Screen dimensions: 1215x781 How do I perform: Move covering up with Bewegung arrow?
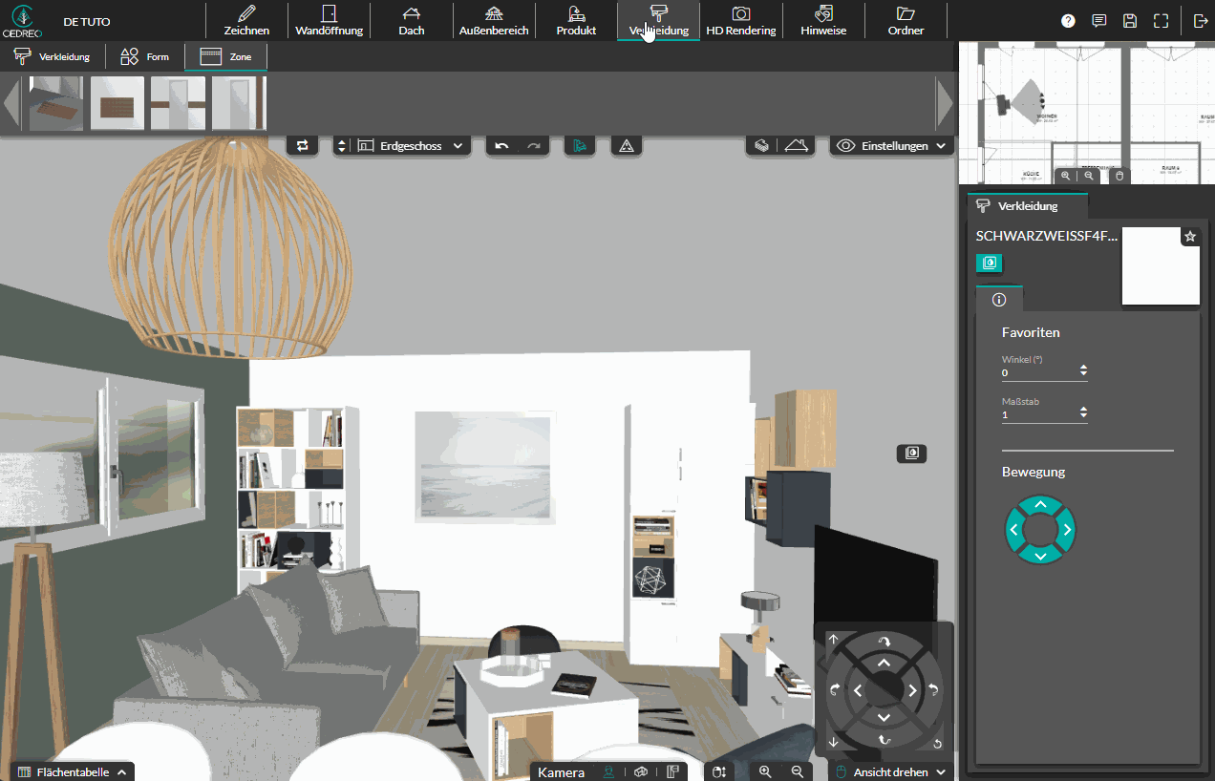(x=1041, y=504)
